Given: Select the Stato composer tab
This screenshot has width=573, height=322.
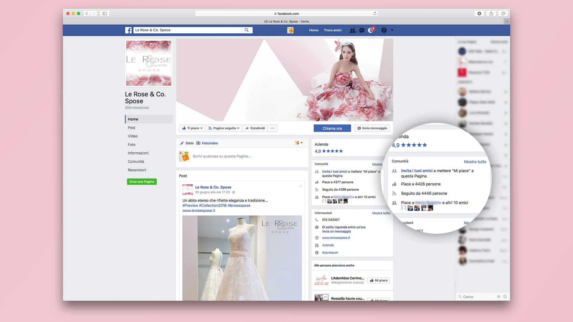Looking at the screenshot, I should 187,143.
